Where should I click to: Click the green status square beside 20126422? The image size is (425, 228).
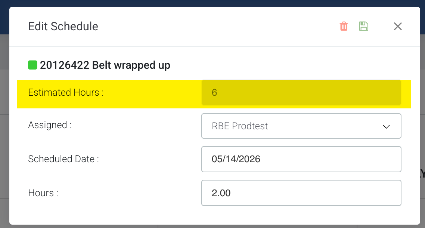(x=32, y=65)
